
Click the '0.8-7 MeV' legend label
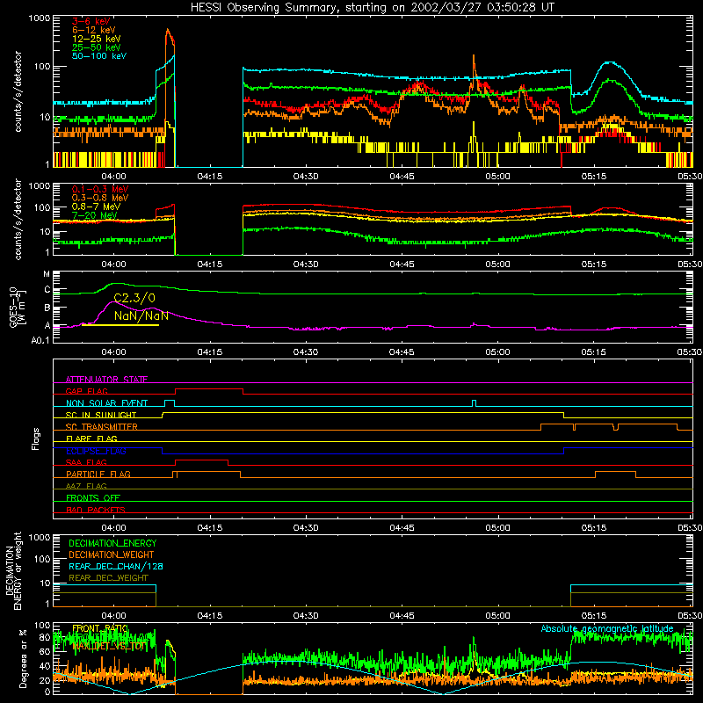(x=96, y=207)
